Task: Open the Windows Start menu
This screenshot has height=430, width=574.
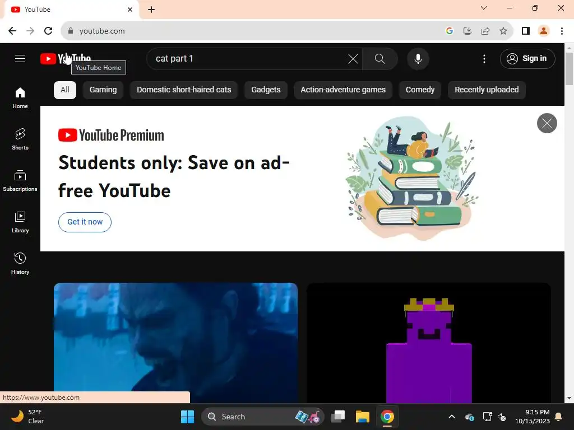Action: click(187, 417)
